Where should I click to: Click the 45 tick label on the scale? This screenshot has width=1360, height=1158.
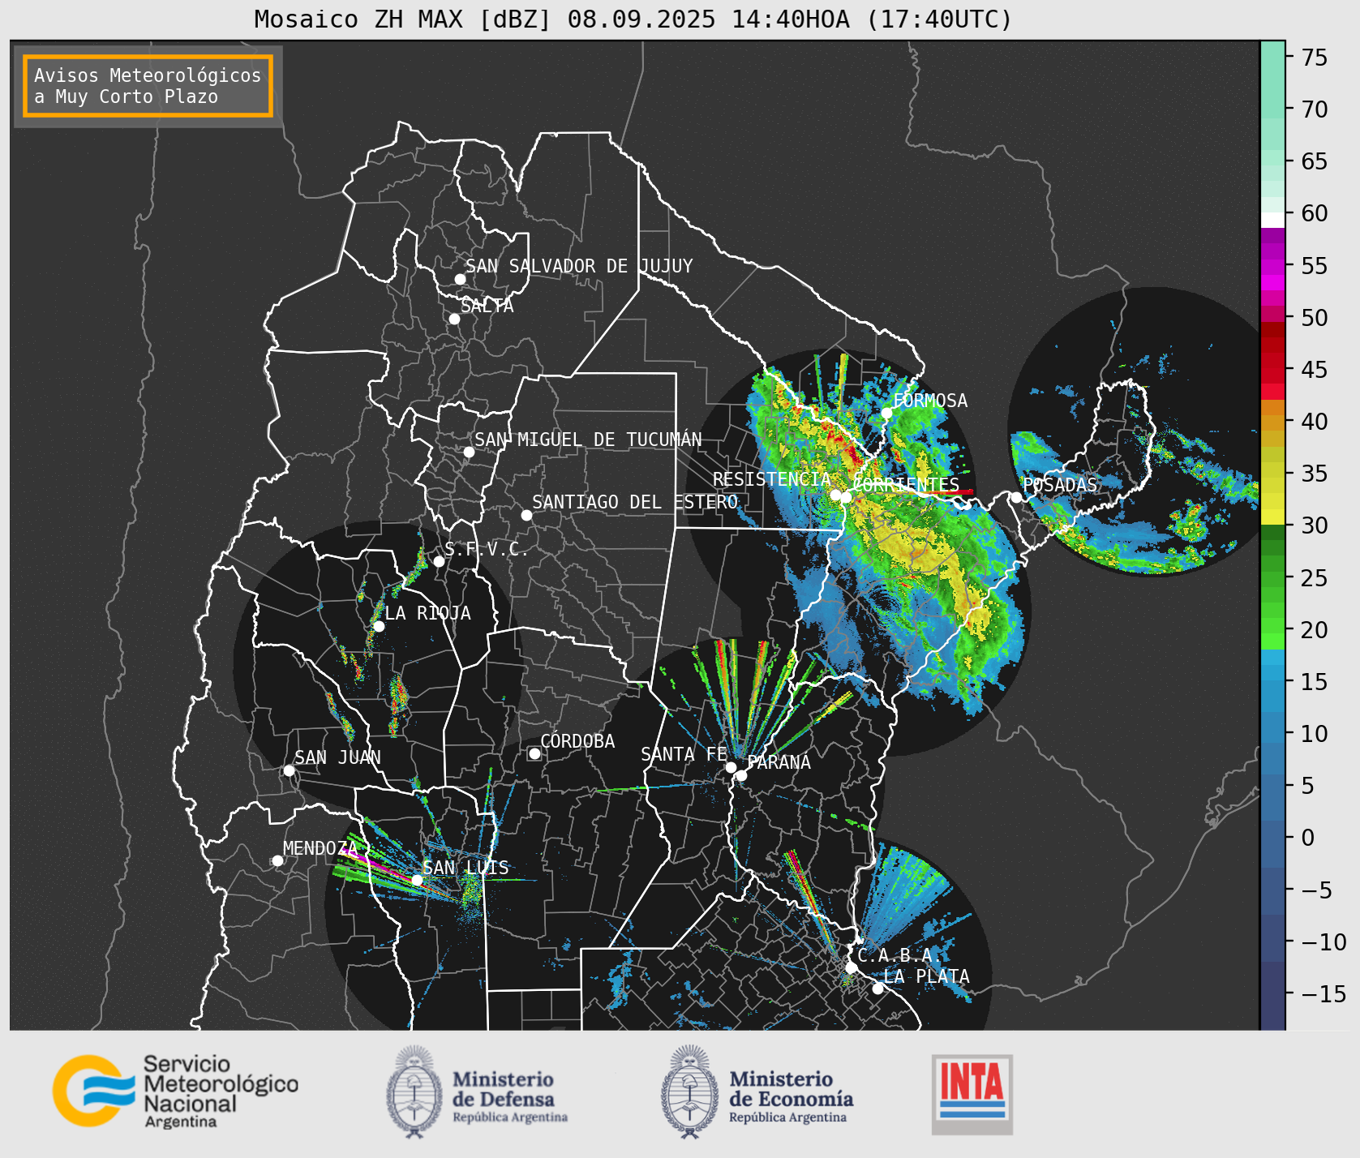tap(1315, 370)
